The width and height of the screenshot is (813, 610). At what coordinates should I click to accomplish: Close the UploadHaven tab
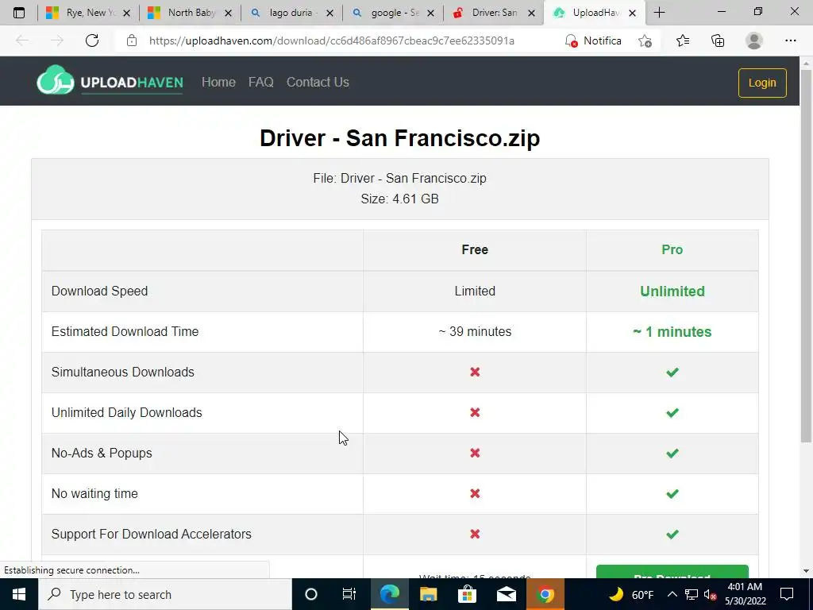pyautogui.click(x=633, y=13)
